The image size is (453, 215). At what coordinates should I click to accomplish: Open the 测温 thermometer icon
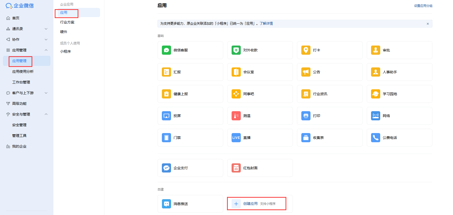click(x=236, y=116)
